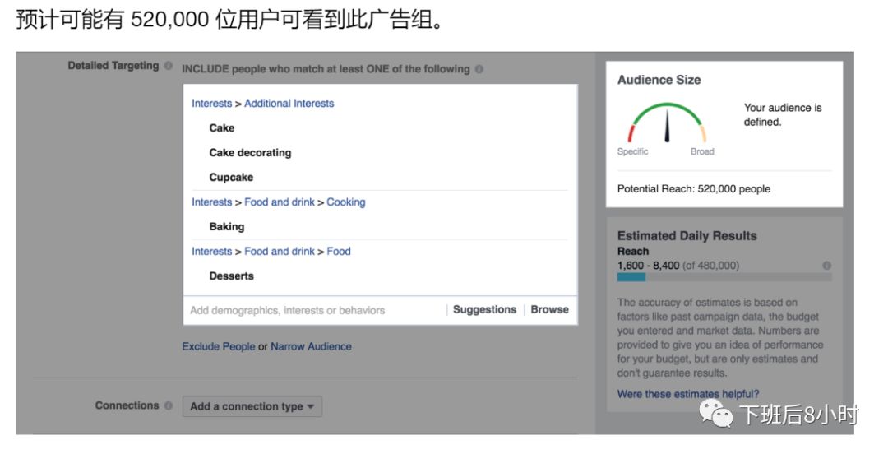This screenshot has width=888, height=454.
Task: Click the Reach estimate progress bar
Action: tap(724, 277)
